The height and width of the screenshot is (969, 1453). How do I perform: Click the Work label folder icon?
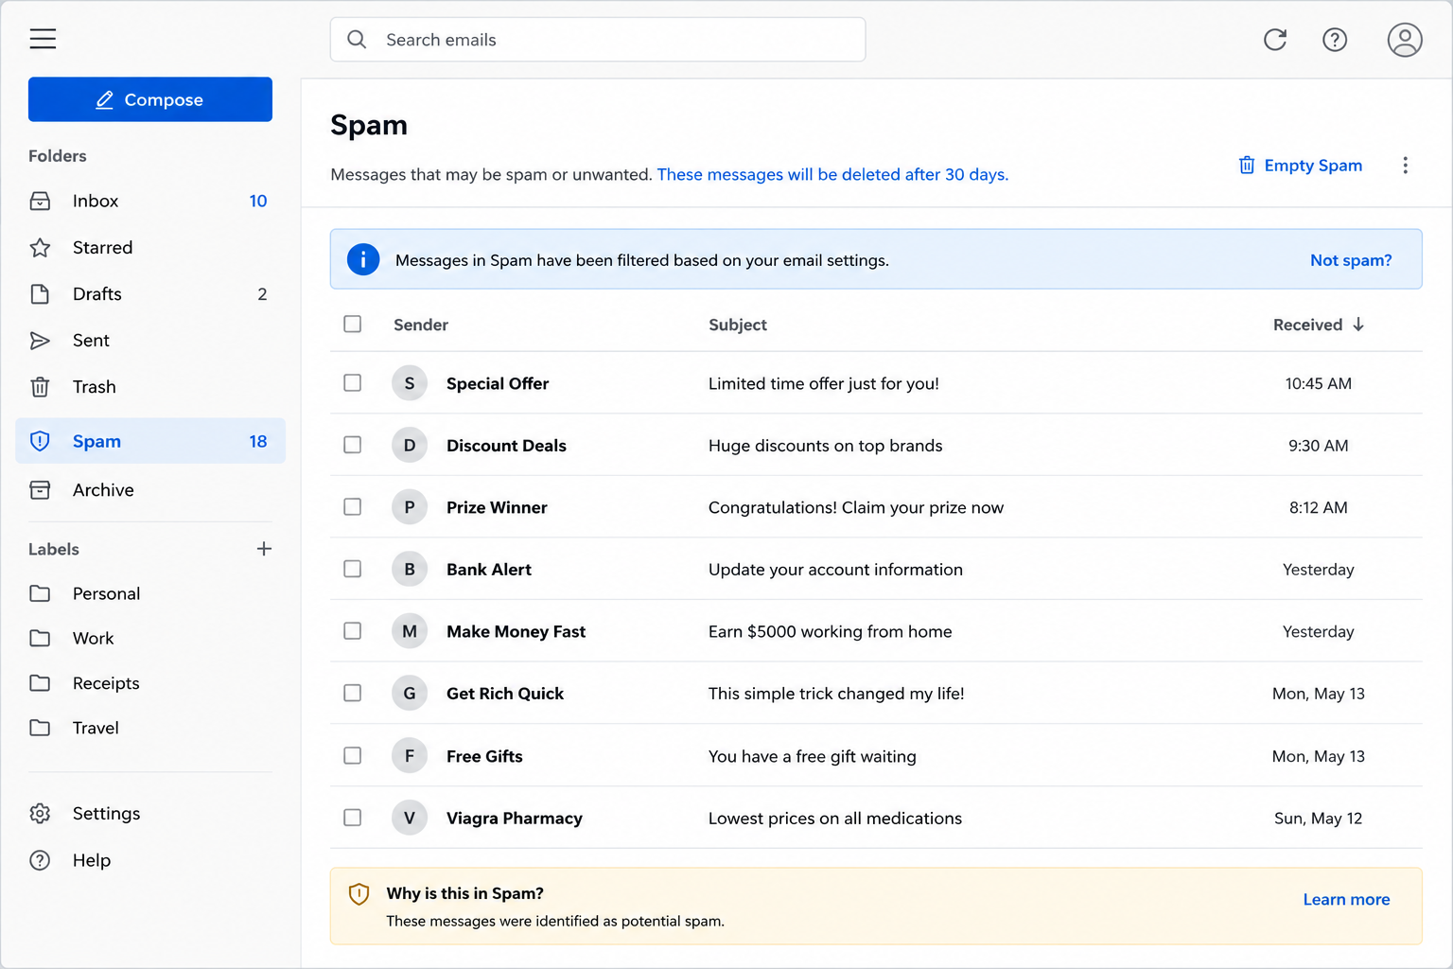[x=40, y=639]
